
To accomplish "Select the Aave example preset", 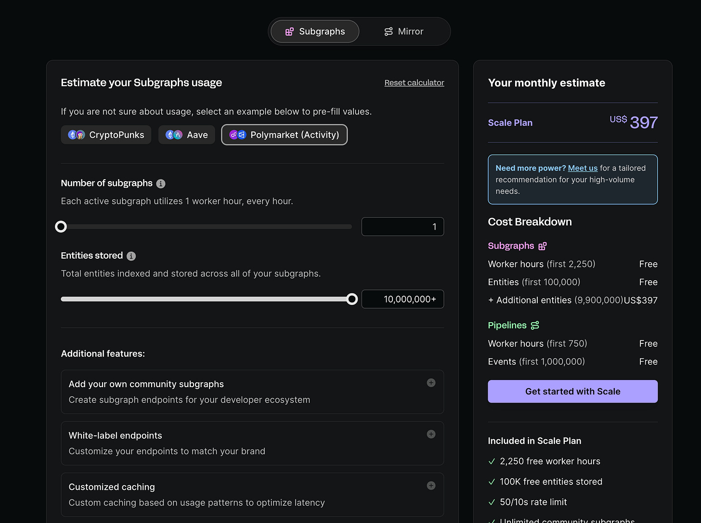I will (x=187, y=135).
